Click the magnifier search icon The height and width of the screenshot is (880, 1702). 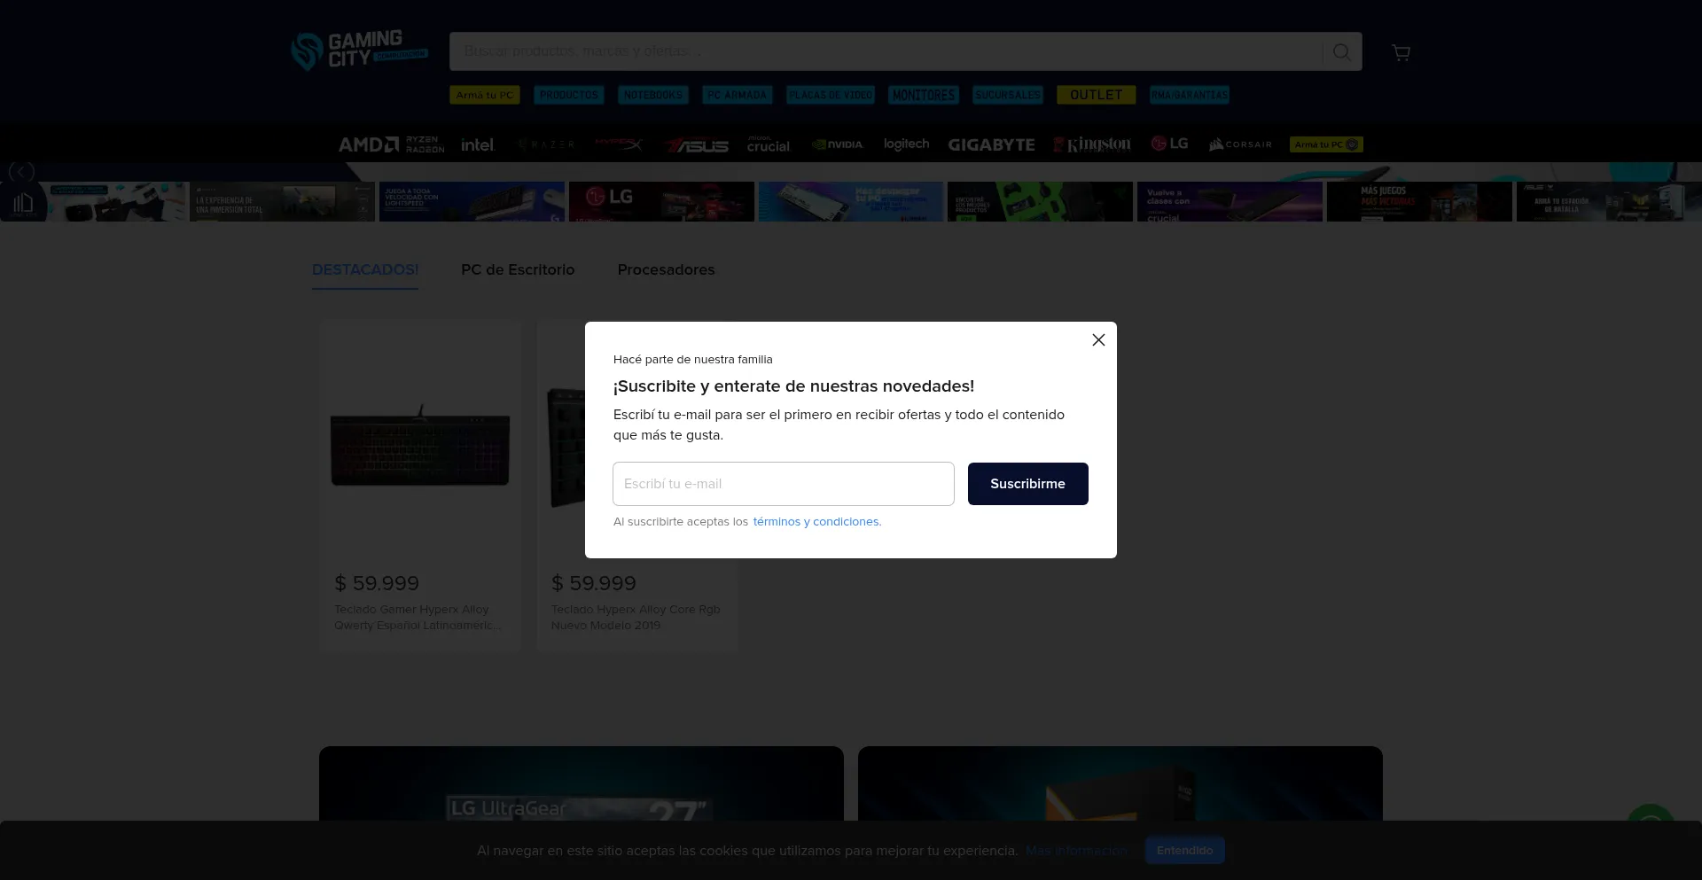tap(1342, 52)
